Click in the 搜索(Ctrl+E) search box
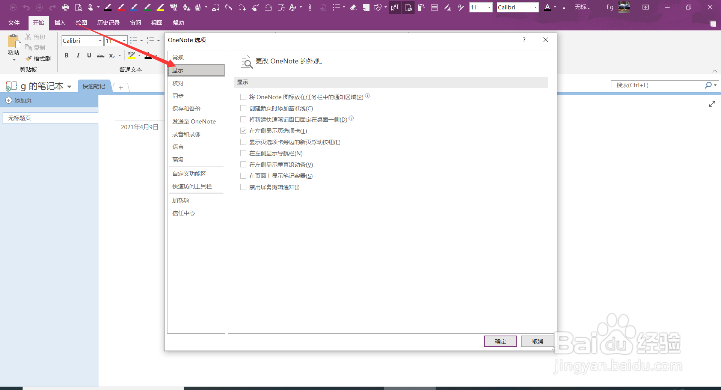721x390 pixels. click(657, 85)
